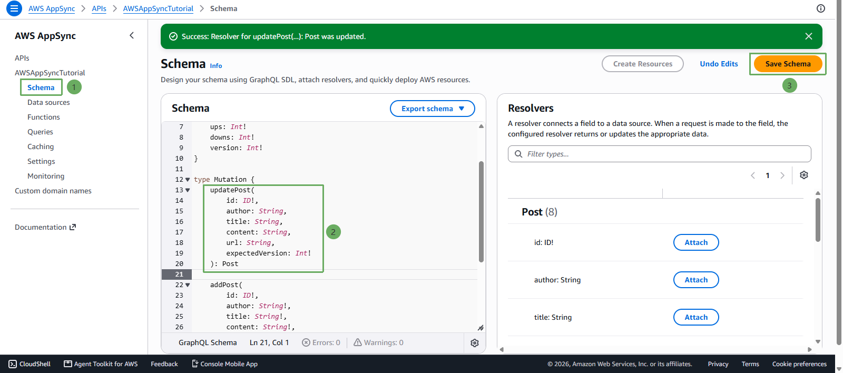Attach resolver to author: String field
Viewport: 843px width, 373px height.
coord(696,280)
